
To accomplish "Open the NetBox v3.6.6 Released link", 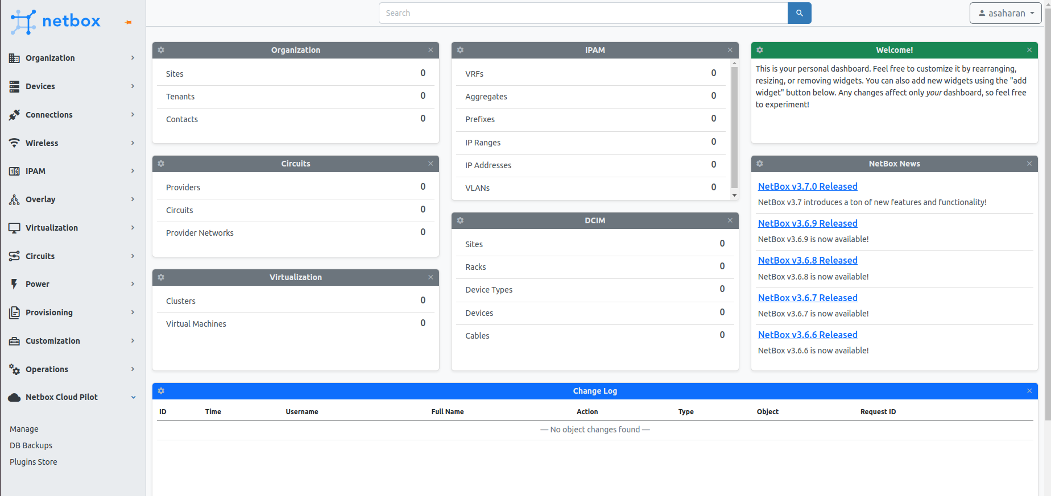I will (808, 335).
